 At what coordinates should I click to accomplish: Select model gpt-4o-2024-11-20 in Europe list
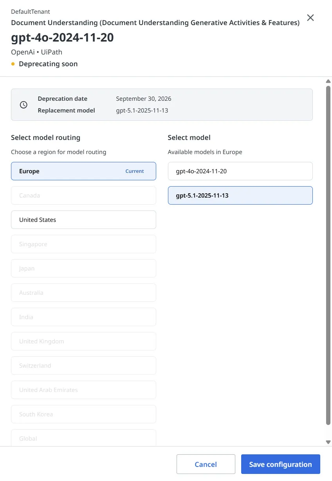(240, 171)
